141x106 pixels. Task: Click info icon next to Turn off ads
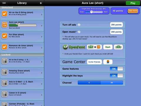coord(79,25)
